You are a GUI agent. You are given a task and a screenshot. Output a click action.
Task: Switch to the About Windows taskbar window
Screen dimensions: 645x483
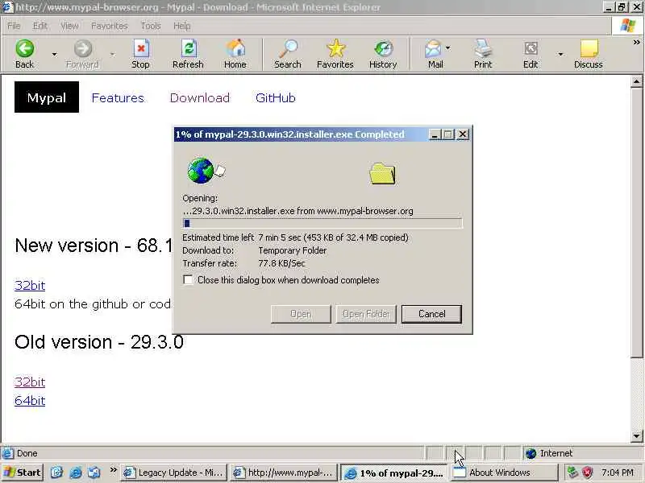click(505, 473)
